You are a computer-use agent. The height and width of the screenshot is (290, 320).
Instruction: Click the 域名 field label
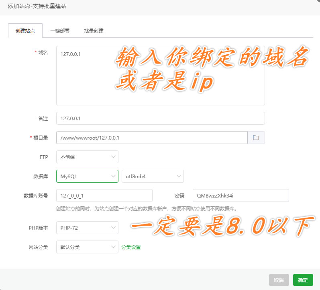coord(43,53)
